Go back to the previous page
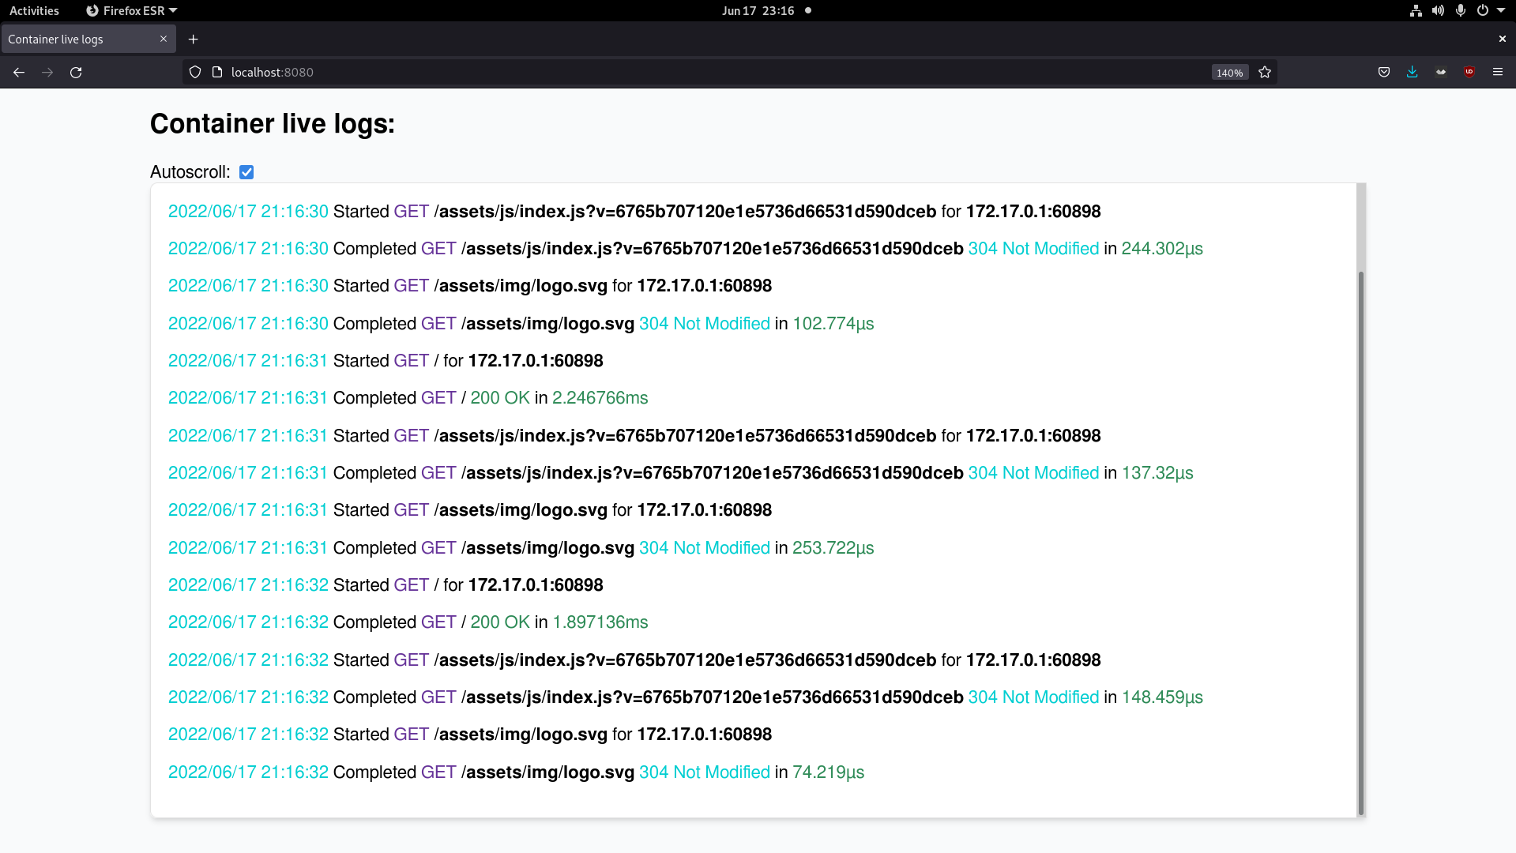1516x853 pixels. pos(19,72)
